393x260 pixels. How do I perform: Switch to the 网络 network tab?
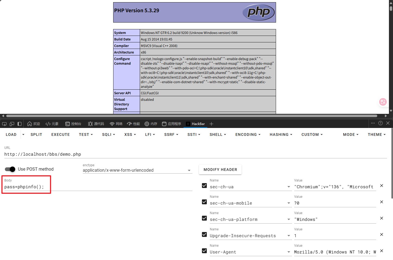pyautogui.click(x=116, y=124)
